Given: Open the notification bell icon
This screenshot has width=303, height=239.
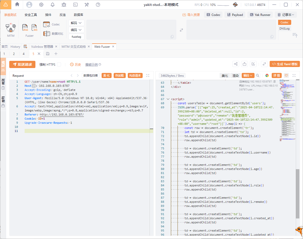Looking at the screenshot, I should click(53, 5).
